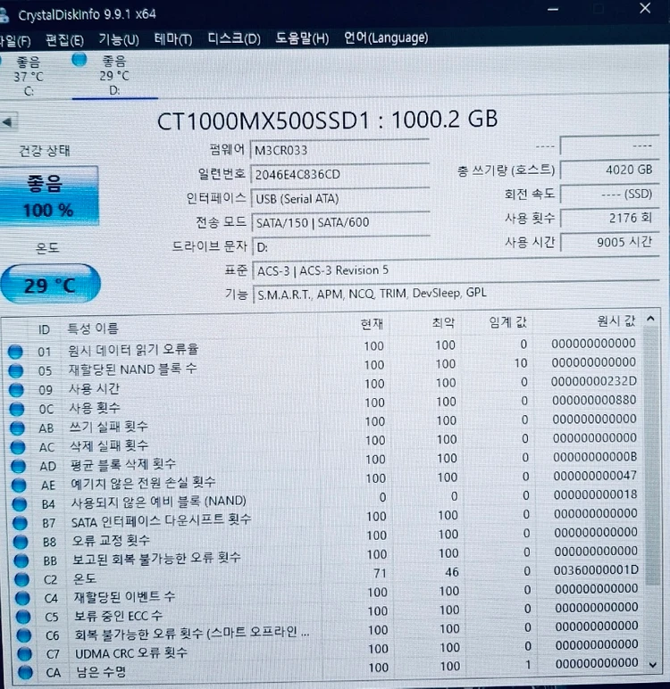670x689 pixels.
Task: Open the 도움말(H) menu
Action: point(302,38)
